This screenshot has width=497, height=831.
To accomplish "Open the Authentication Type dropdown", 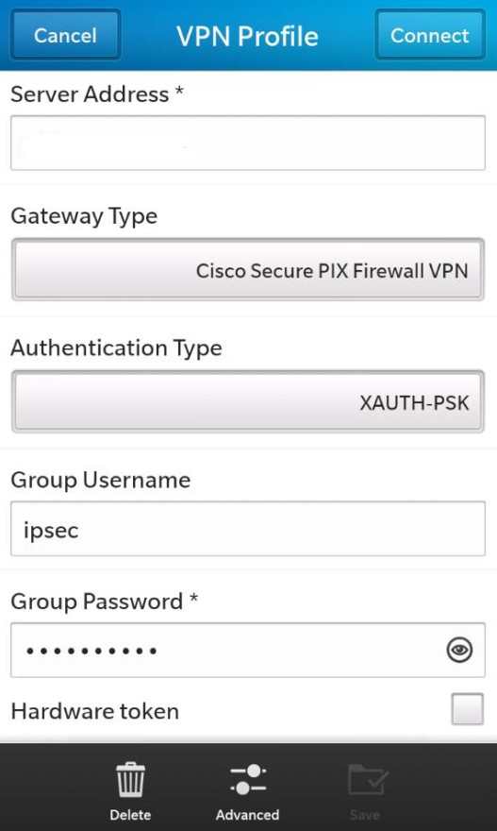I will (x=248, y=401).
